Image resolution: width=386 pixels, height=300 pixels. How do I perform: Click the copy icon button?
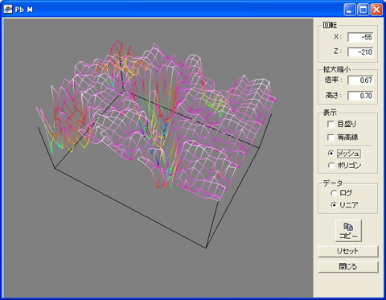348,231
